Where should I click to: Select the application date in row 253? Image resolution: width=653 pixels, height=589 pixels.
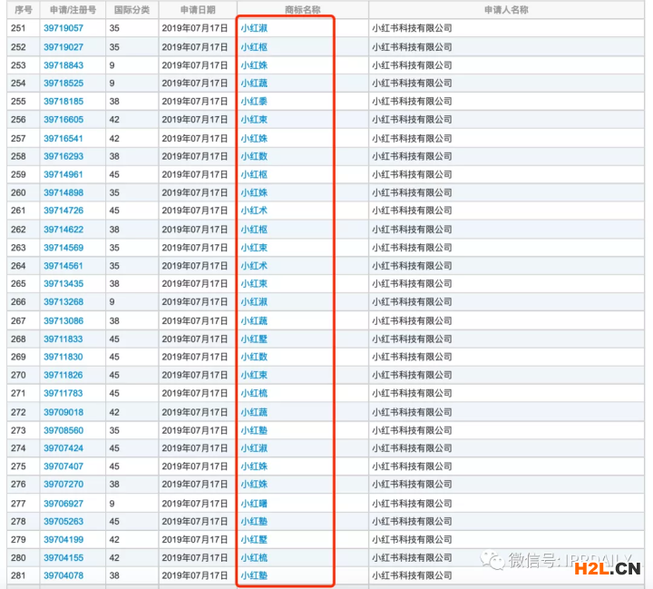point(195,65)
